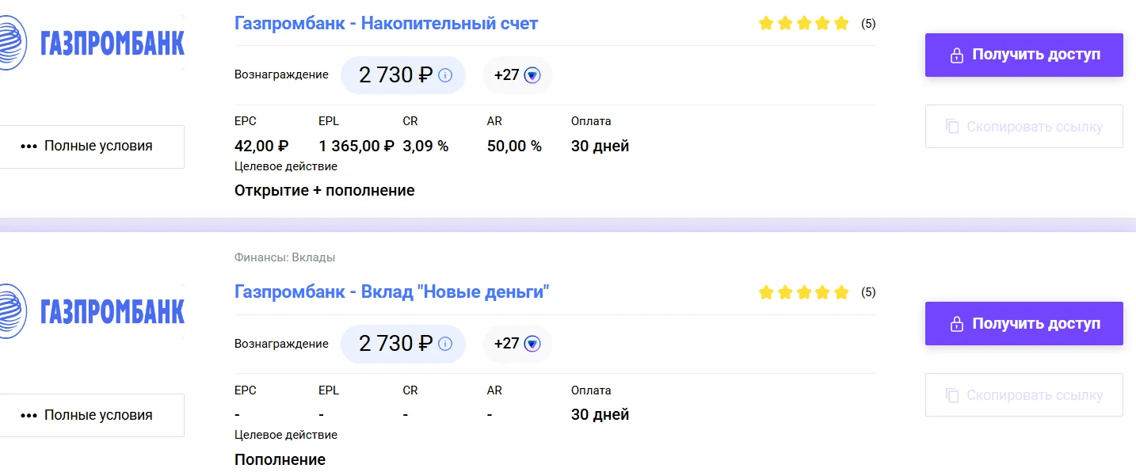The height and width of the screenshot is (476, 1136).
Task: Click copy icon in second Скопировать ссылку button
Action: tap(951, 395)
